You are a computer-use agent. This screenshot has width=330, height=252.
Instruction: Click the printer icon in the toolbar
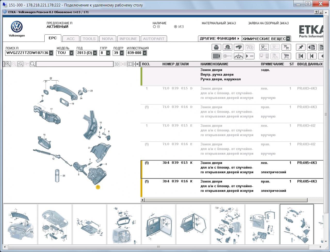click(216, 47)
